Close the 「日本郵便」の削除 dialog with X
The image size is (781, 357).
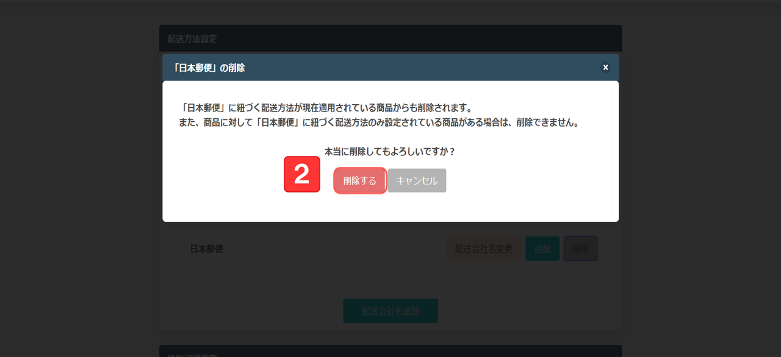point(605,68)
